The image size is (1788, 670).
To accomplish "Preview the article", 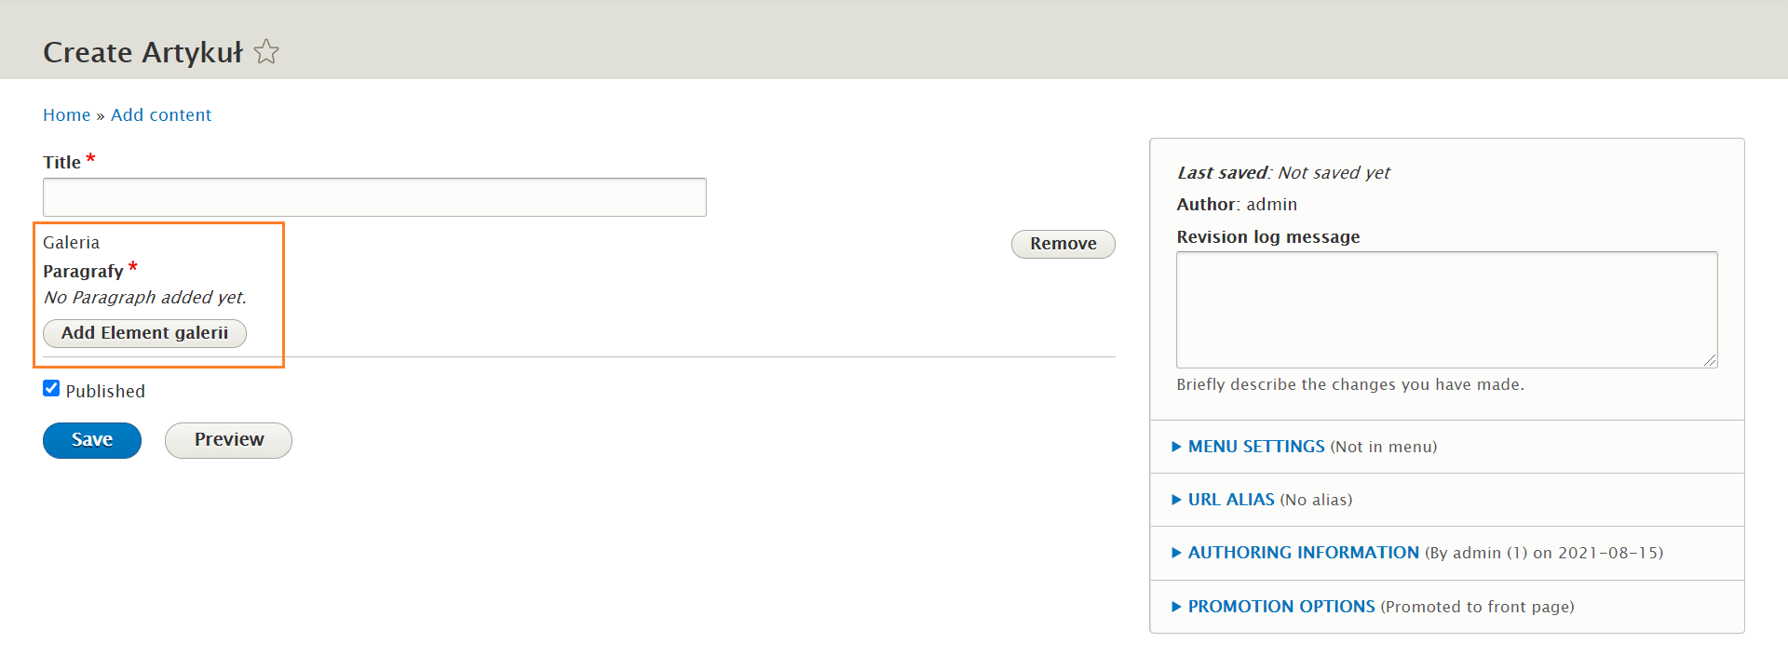I will (228, 440).
